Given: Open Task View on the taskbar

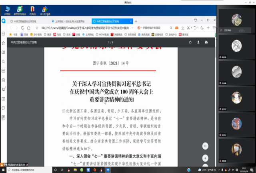Looking at the screenshot, I should point(62,170).
